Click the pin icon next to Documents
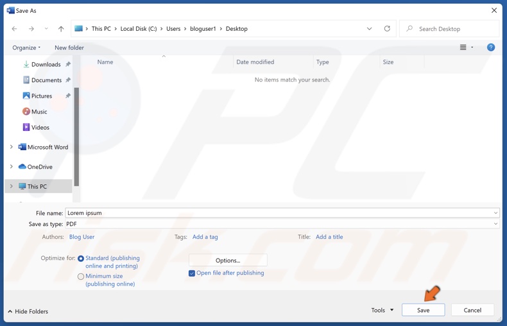Screen dimensions: 507x326 (x=68, y=80)
